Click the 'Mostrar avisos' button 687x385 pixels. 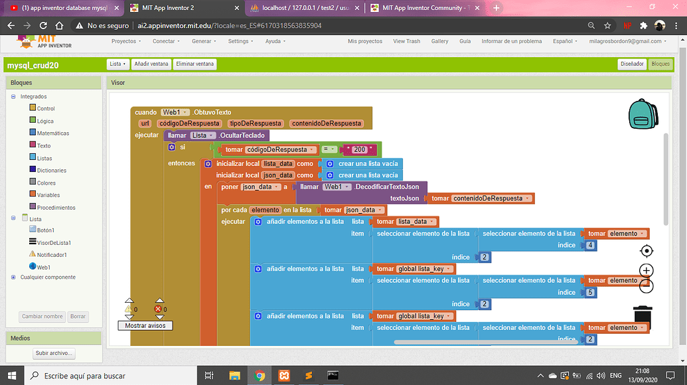[x=145, y=326]
